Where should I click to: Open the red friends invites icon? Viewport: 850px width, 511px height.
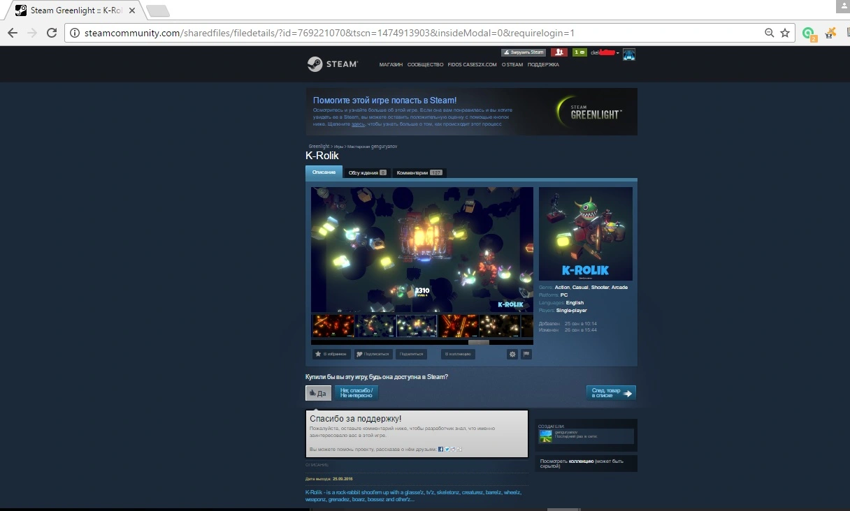(x=559, y=52)
